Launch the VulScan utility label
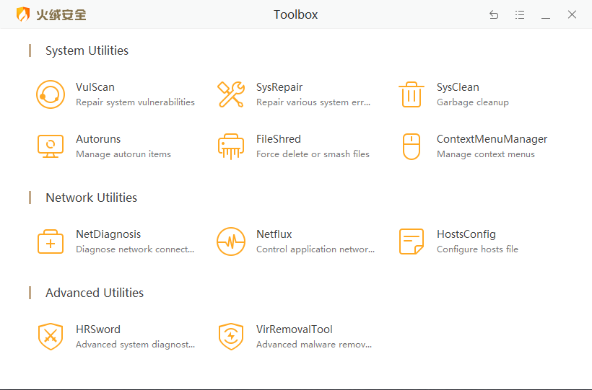The width and height of the screenshot is (592, 390). coord(95,87)
